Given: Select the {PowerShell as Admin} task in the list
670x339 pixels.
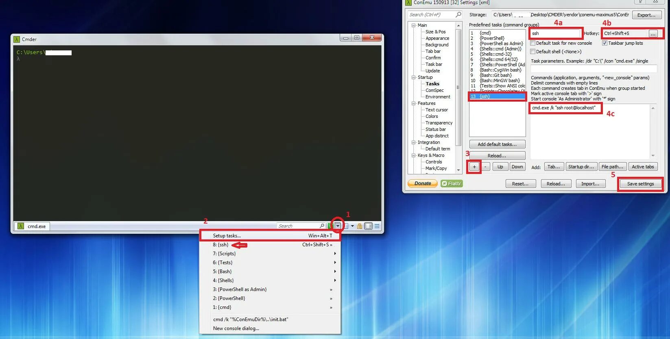Looking at the screenshot, I should pyautogui.click(x=497, y=43).
